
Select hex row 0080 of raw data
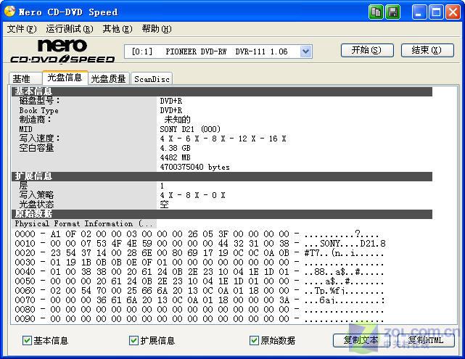pos(199,310)
